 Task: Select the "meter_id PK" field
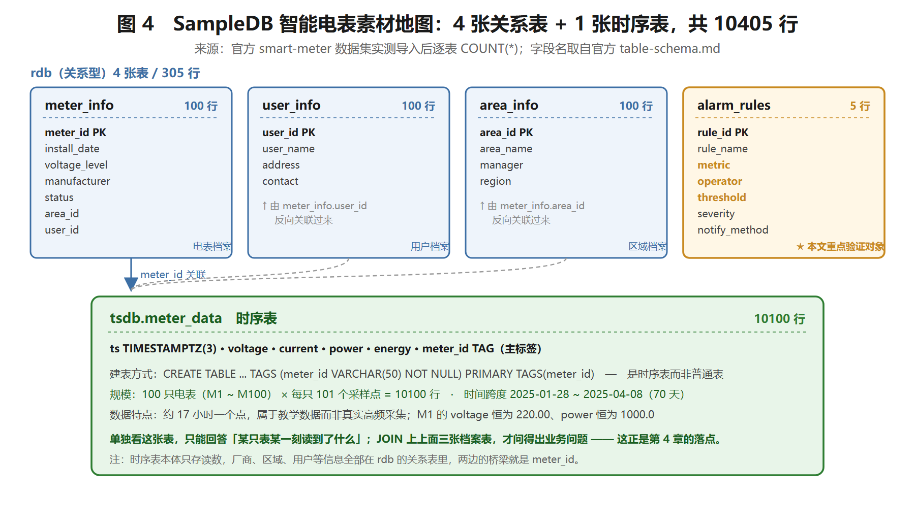(75, 133)
